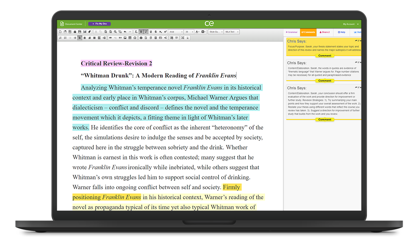This screenshot has width=417, height=241.
Task: Open the font size 36 dropdown
Action: click(189, 32)
